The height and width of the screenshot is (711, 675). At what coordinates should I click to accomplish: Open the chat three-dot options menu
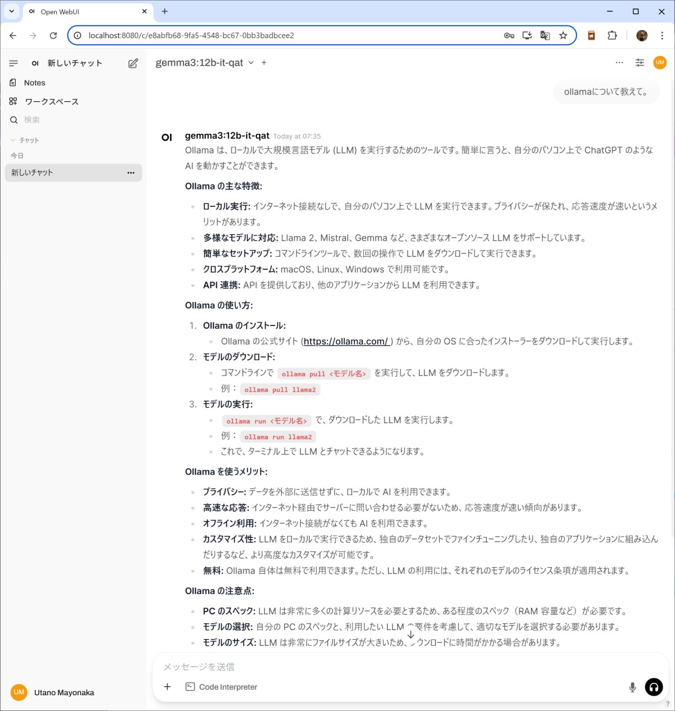point(619,62)
